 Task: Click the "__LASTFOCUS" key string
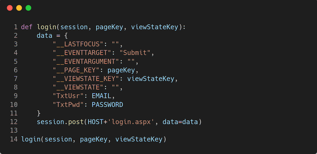pyautogui.click(x=78, y=44)
